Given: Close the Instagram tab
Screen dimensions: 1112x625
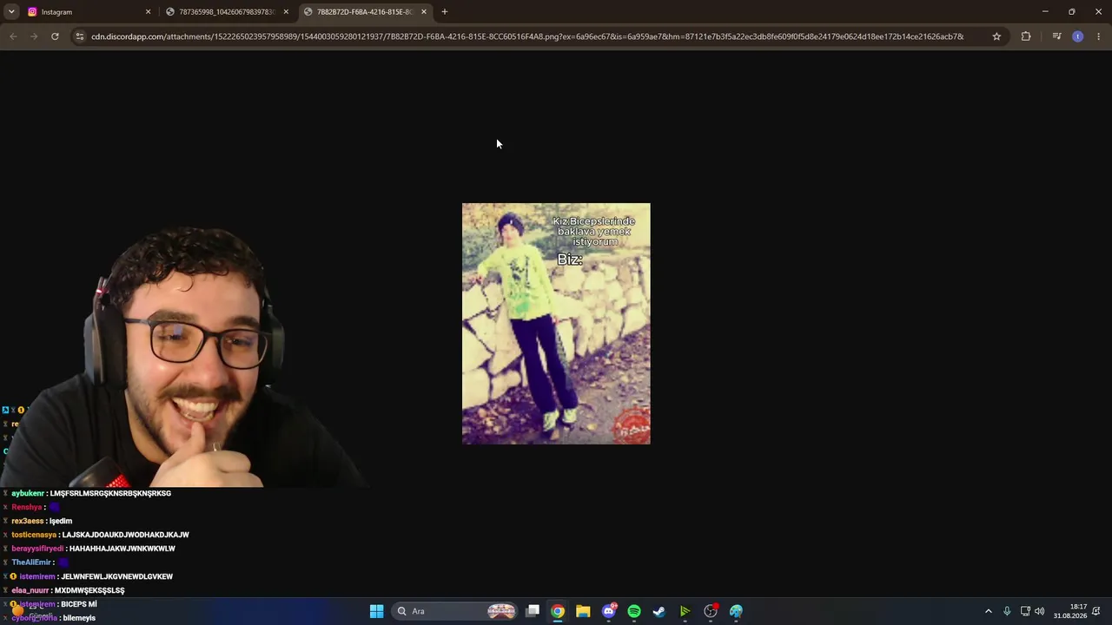Looking at the screenshot, I should [x=148, y=12].
